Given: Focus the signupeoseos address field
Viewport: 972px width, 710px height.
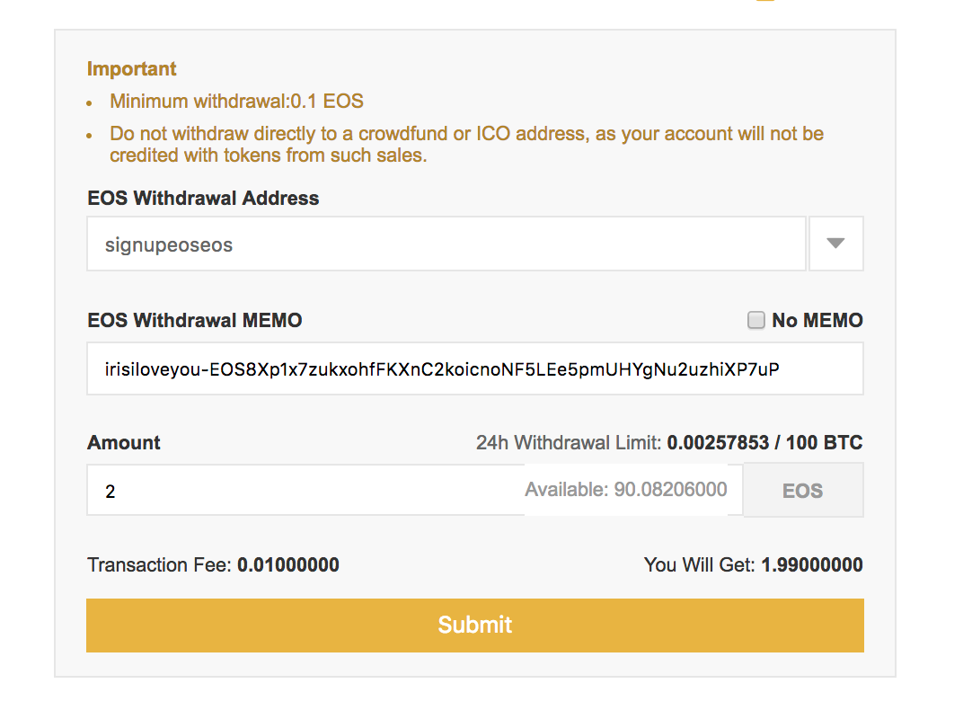Looking at the screenshot, I should click(x=446, y=244).
